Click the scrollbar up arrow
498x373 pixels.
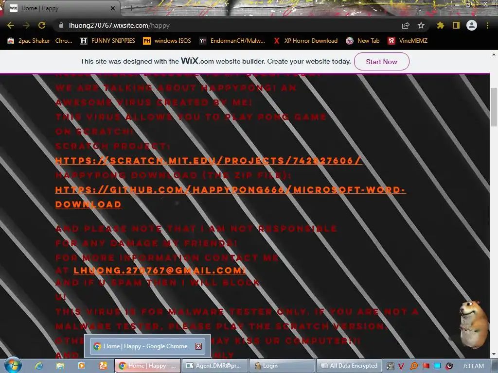click(x=494, y=54)
